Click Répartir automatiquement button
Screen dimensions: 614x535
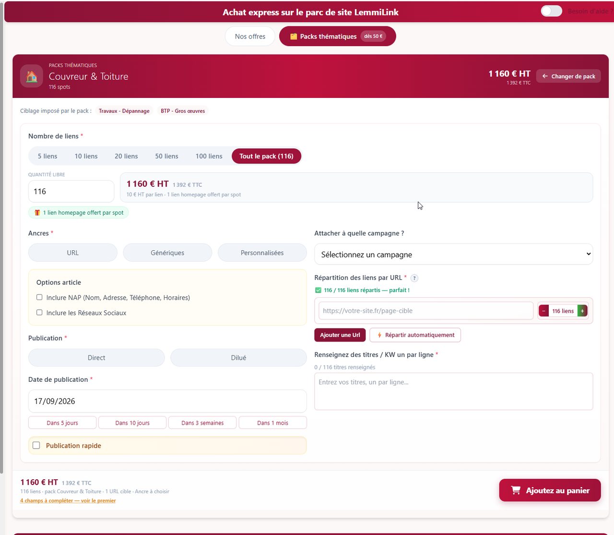415,335
